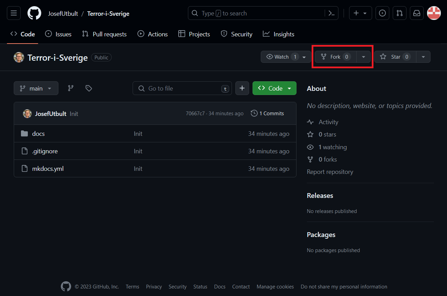Open footer Privacy link
Viewport: 447px width, 296px height.
coord(154,286)
